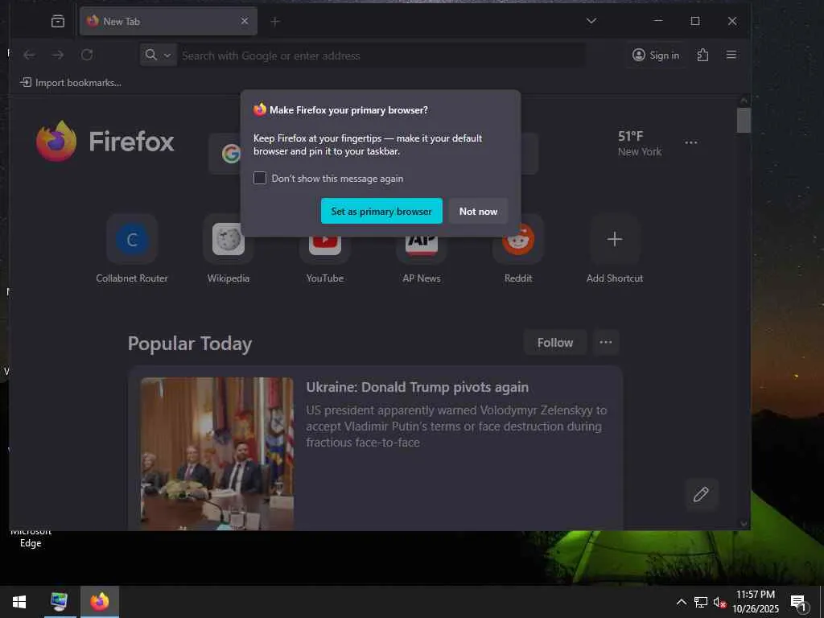Click Set as primary browser button

(381, 211)
